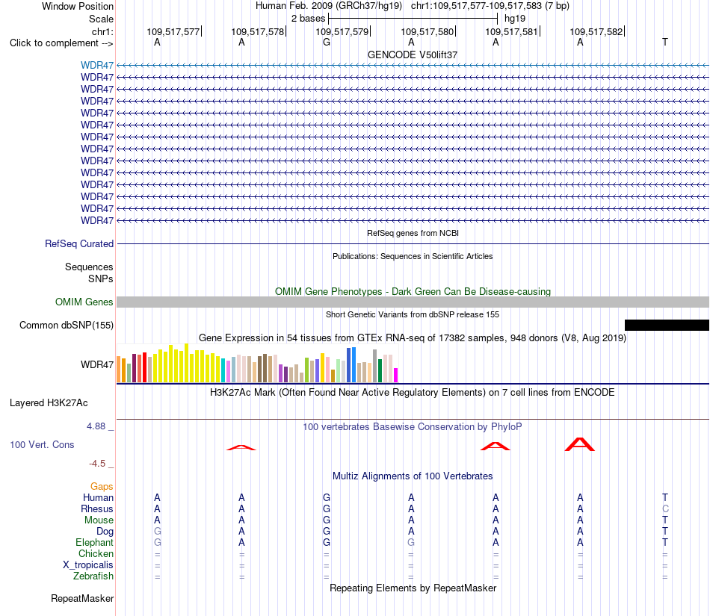Select the Dog alignment row label
Screen dimensions: 710x616
pos(105,532)
